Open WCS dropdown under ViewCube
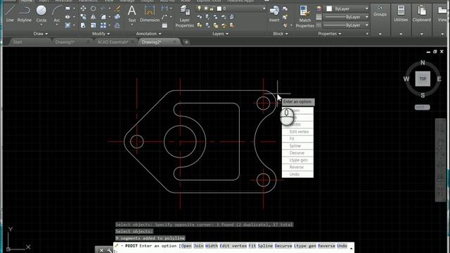 click(422, 108)
